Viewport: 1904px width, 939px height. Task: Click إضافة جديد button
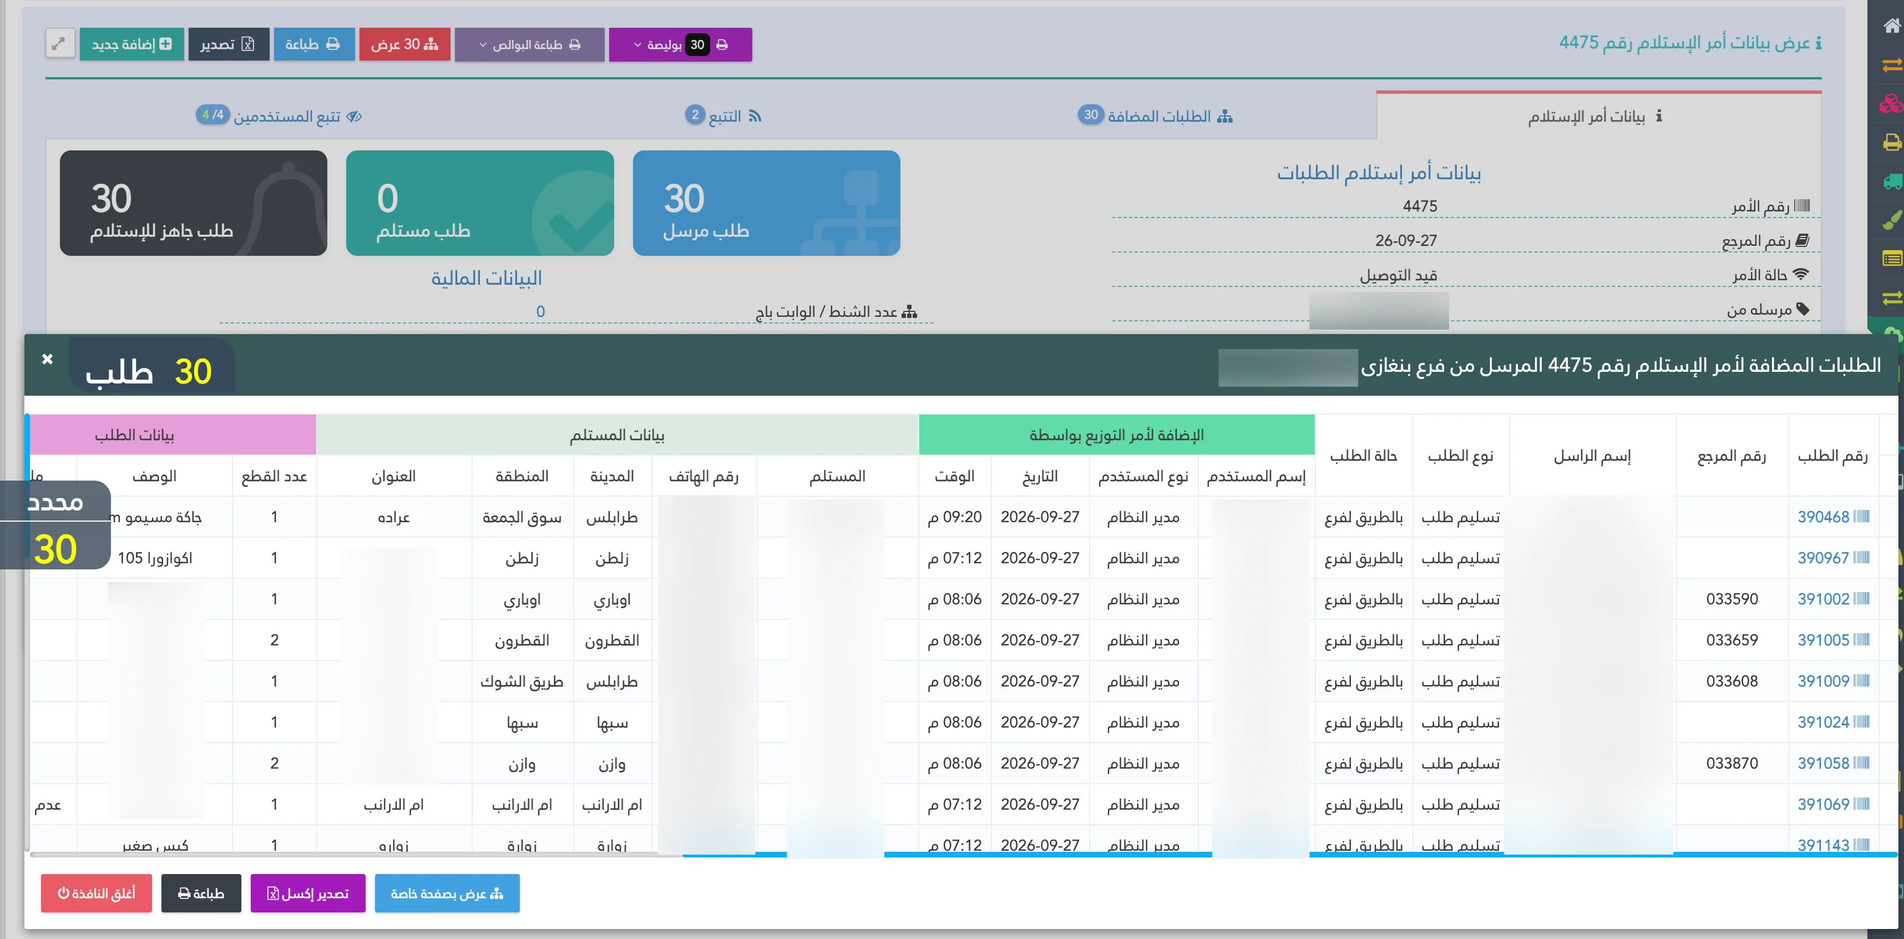click(x=131, y=44)
